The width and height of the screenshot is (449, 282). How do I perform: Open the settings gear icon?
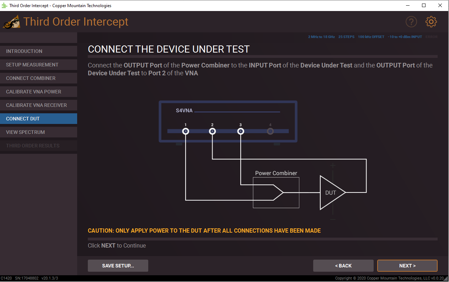coord(431,22)
